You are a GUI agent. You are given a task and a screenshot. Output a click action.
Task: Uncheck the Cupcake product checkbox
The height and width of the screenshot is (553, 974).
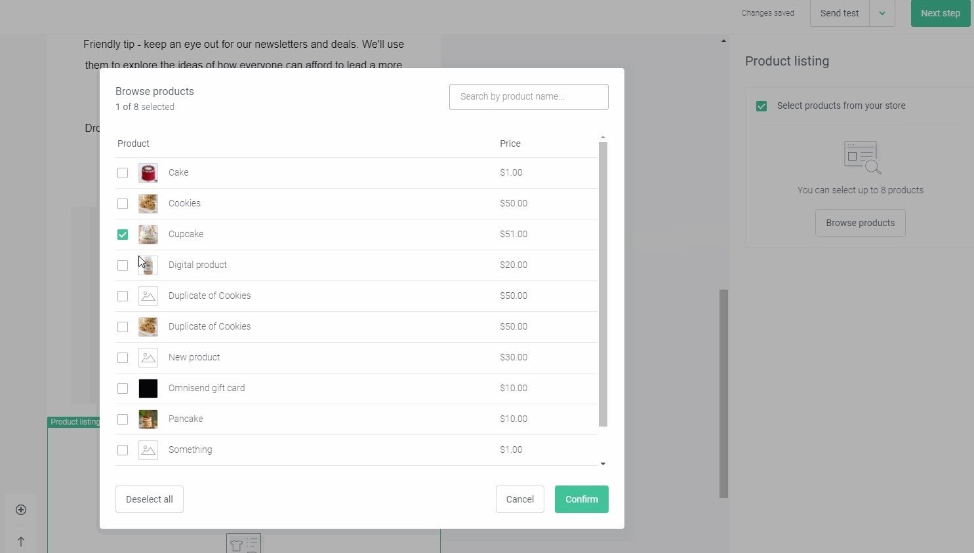[x=123, y=235]
